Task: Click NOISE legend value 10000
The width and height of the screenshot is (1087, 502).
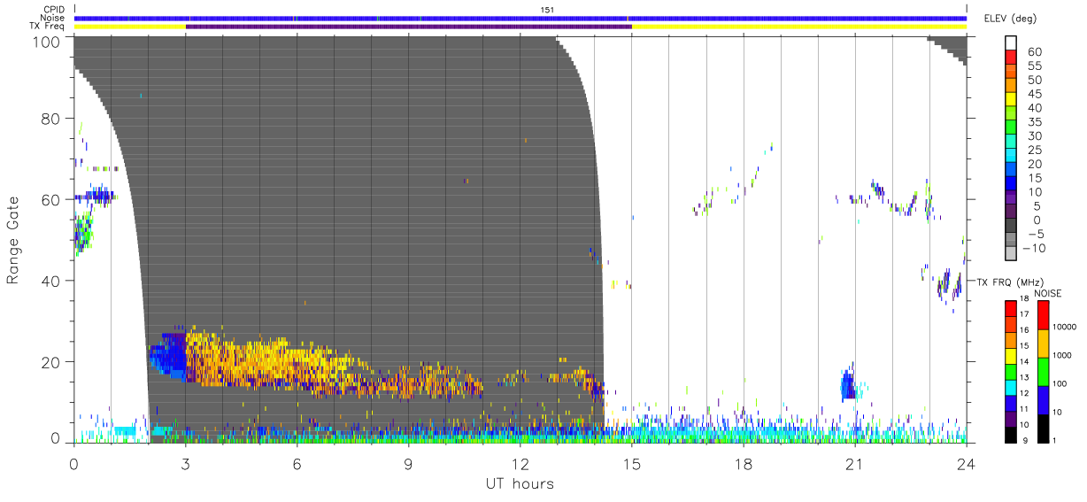Action: pyautogui.click(x=1066, y=327)
